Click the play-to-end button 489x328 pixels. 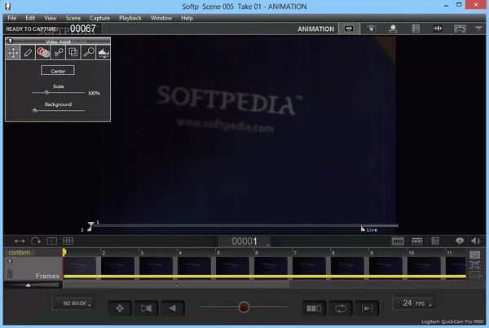(367, 308)
